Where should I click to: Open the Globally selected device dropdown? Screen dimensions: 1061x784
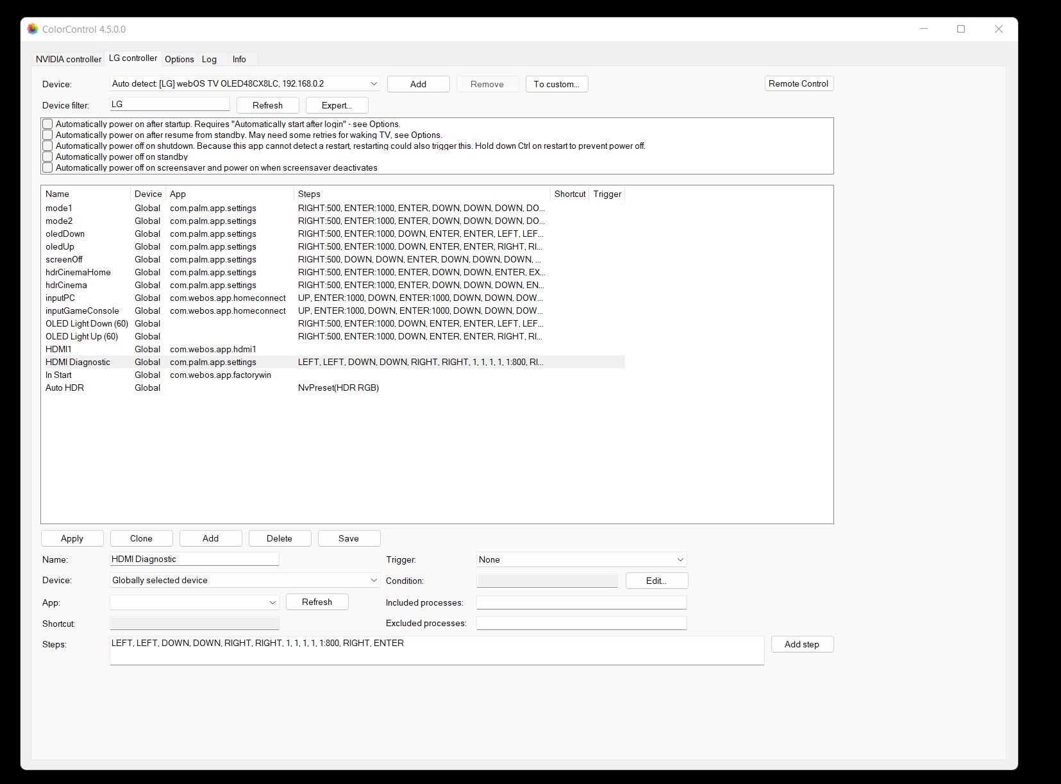click(245, 580)
